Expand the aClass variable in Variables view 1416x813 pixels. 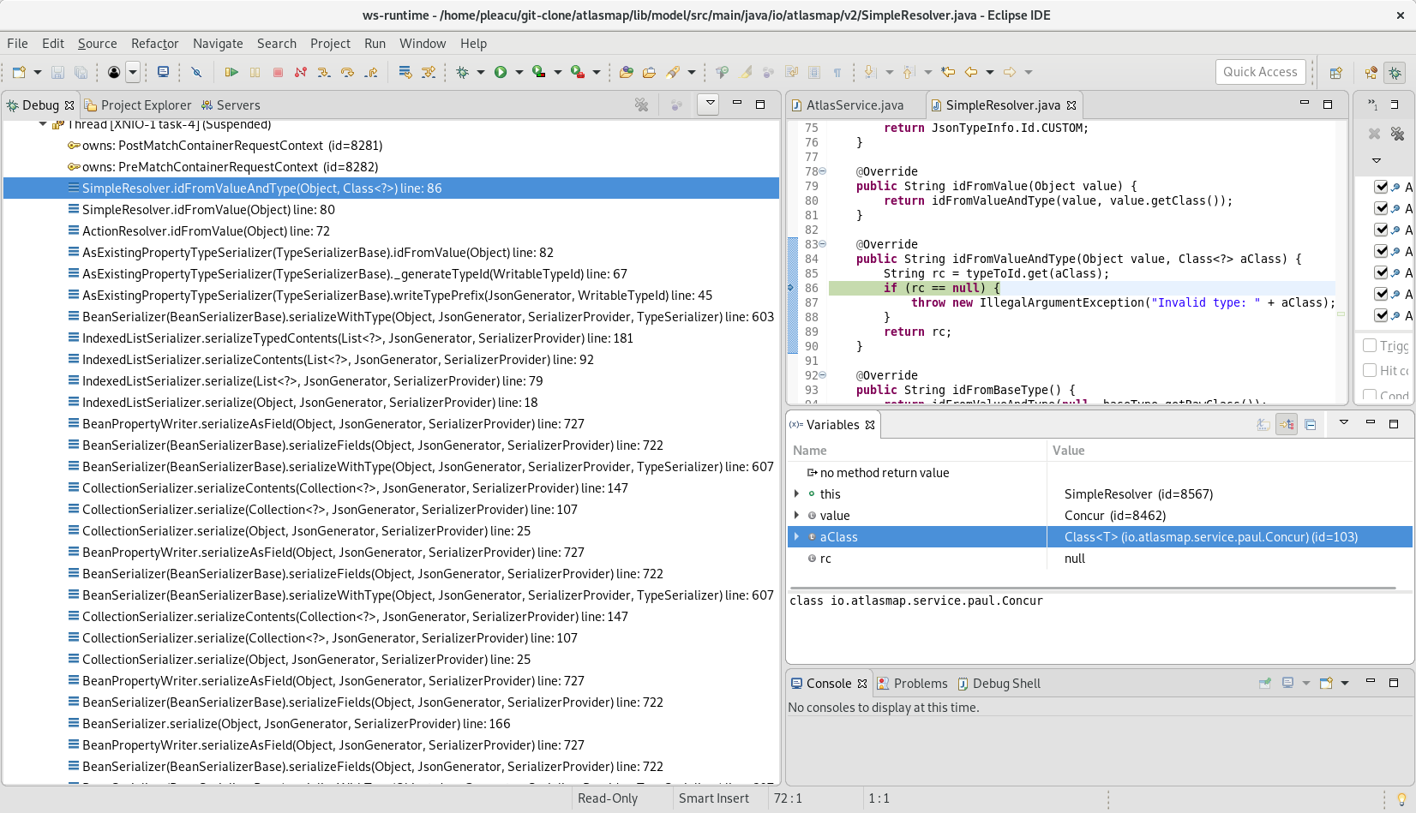[798, 537]
